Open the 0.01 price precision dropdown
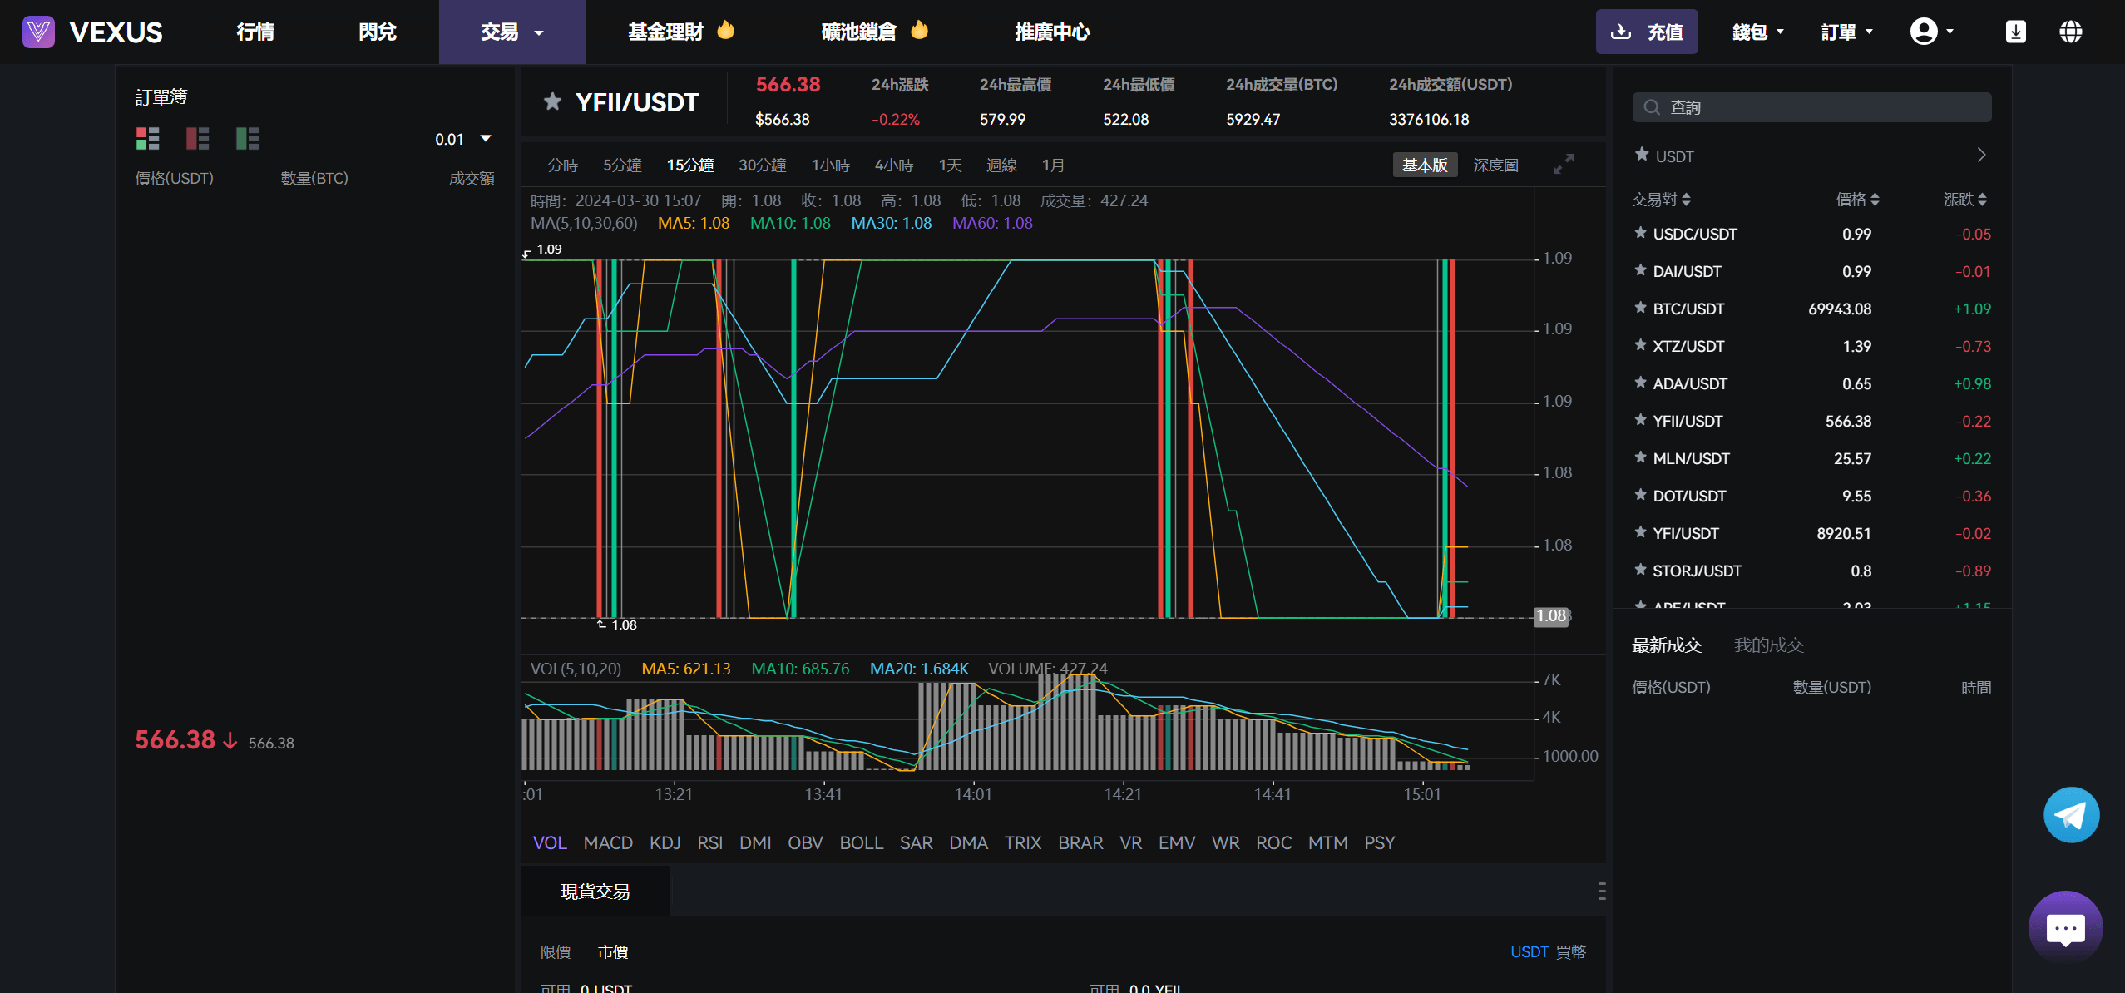The height and width of the screenshot is (993, 2125). 462,139
